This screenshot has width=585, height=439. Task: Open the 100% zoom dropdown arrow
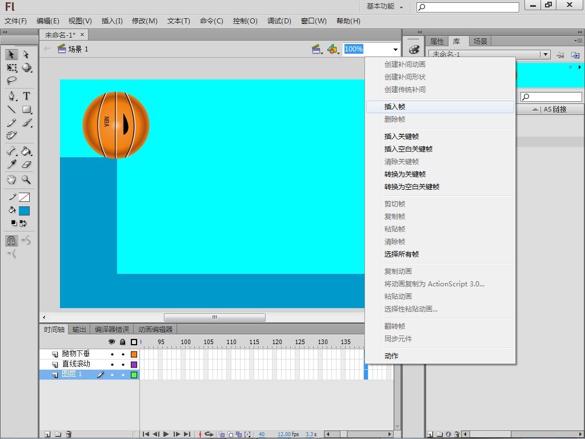click(395, 49)
